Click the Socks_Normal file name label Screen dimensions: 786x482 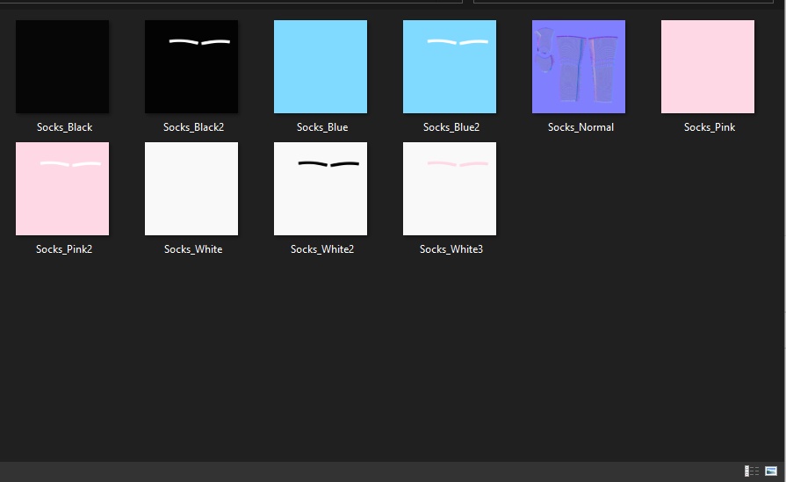point(580,127)
